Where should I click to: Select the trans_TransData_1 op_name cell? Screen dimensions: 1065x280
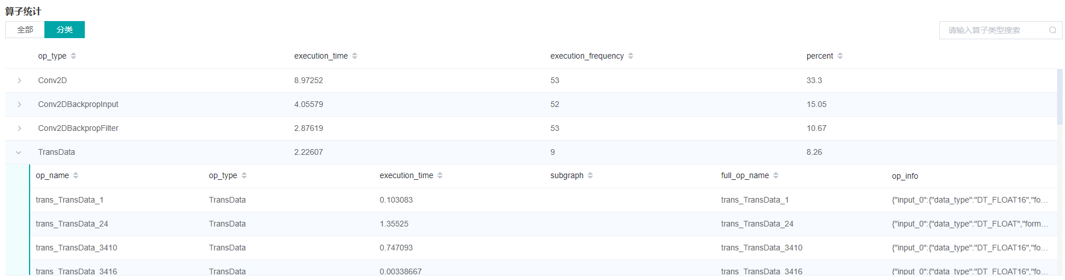pyautogui.click(x=69, y=200)
